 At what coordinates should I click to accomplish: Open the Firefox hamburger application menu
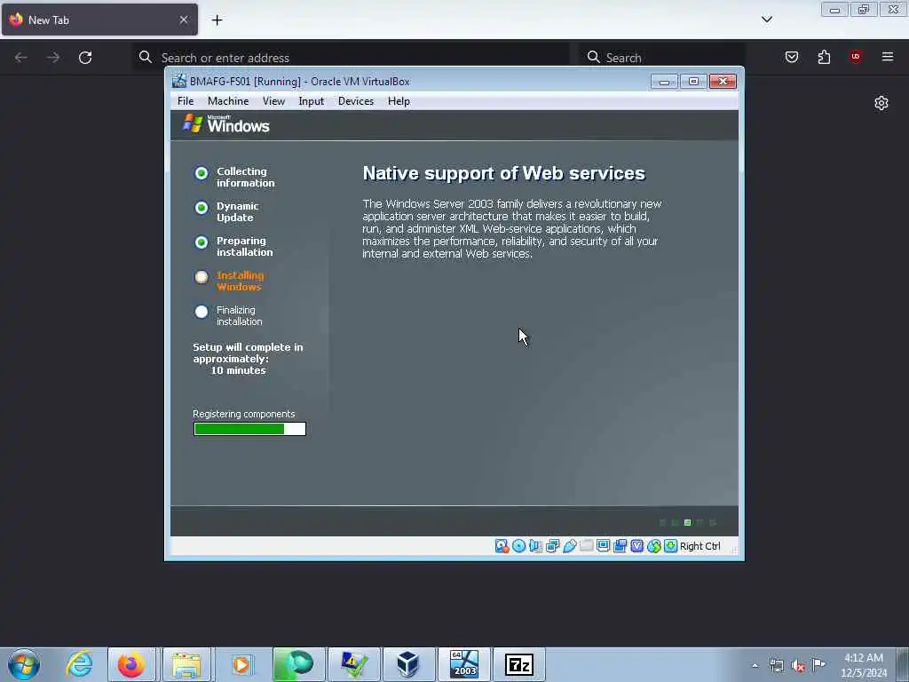coord(888,57)
